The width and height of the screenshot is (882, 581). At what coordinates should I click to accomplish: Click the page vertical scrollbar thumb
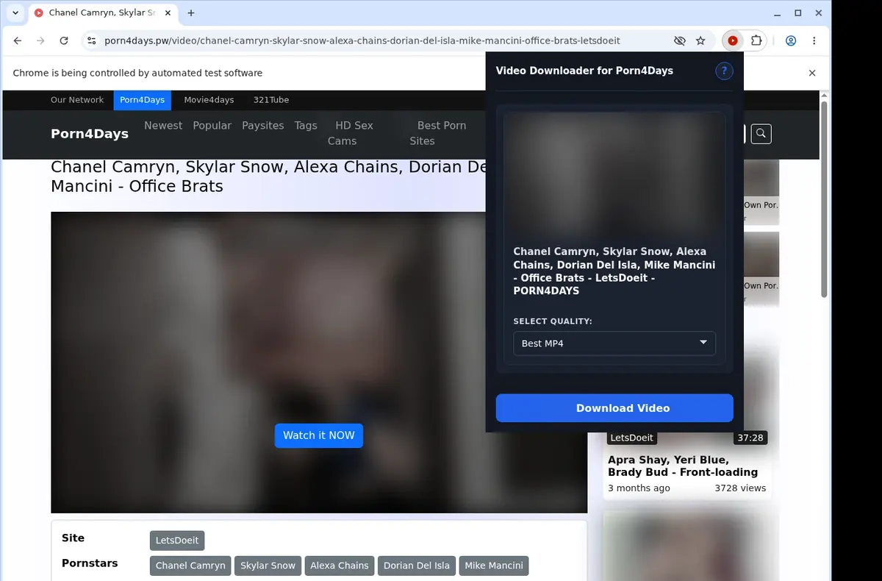tap(824, 199)
